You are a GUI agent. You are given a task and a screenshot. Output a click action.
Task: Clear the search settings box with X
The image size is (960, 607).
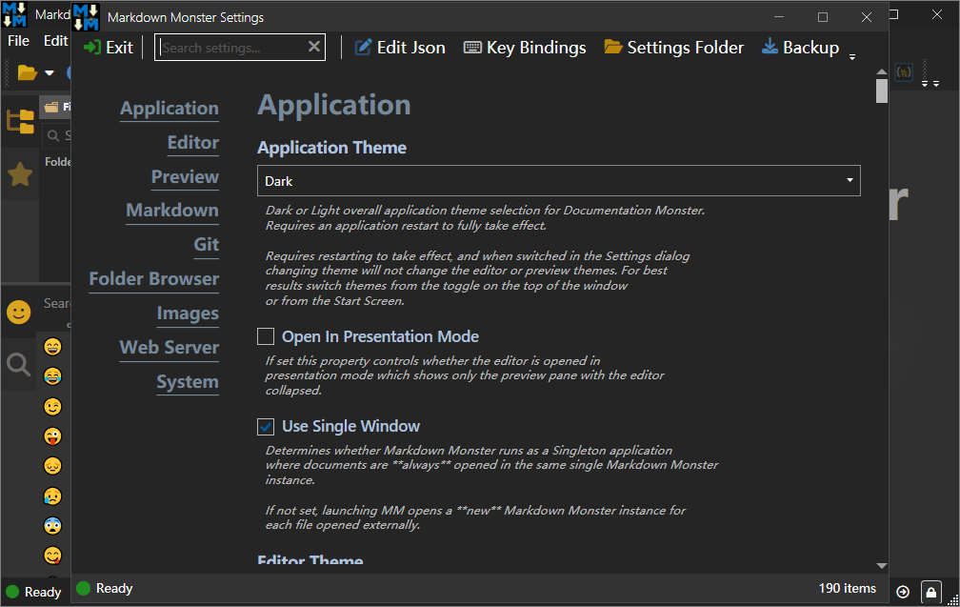tap(314, 47)
